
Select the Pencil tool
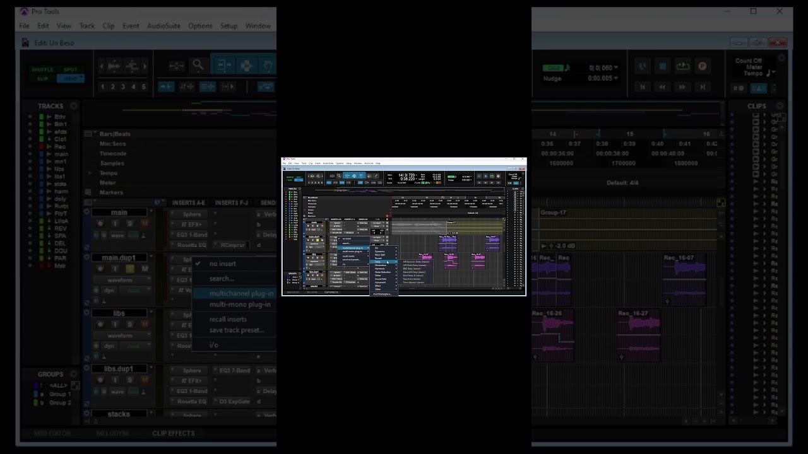click(x=376, y=176)
